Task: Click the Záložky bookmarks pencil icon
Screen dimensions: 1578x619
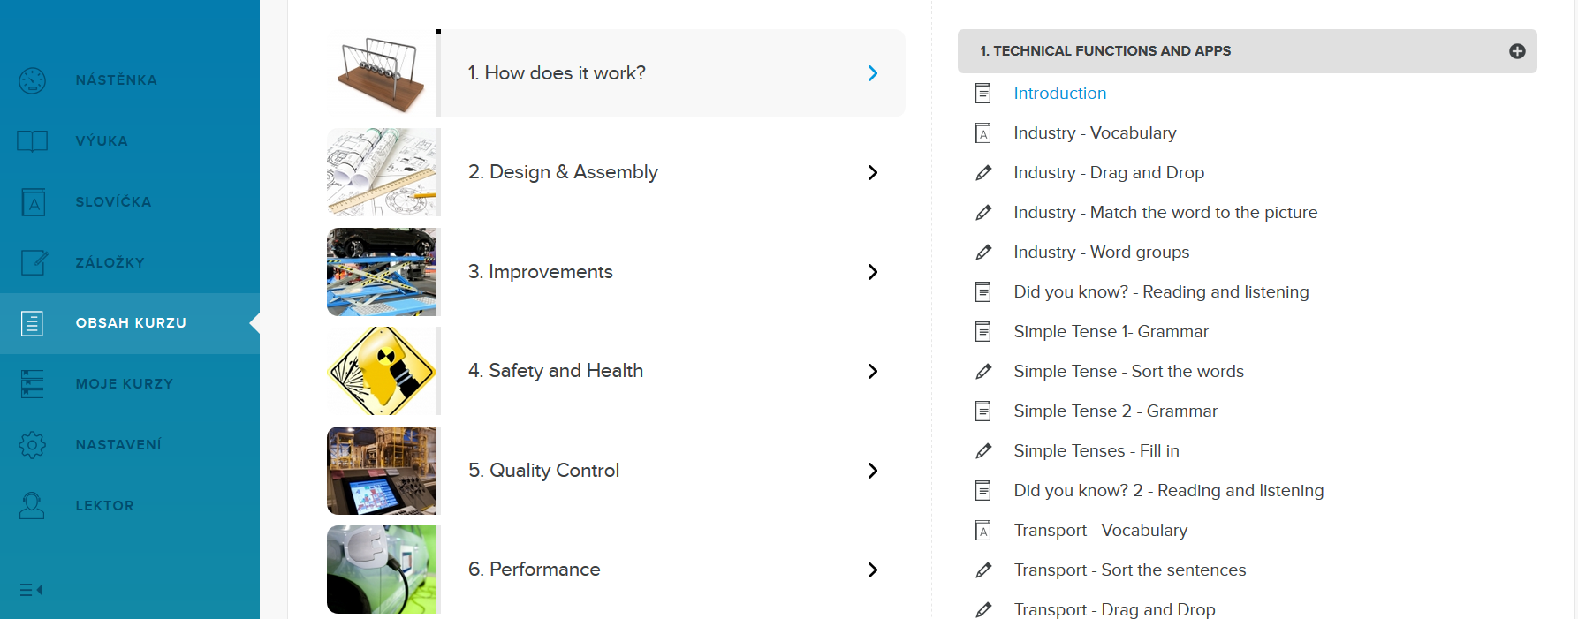Action: pyautogui.click(x=33, y=262)
